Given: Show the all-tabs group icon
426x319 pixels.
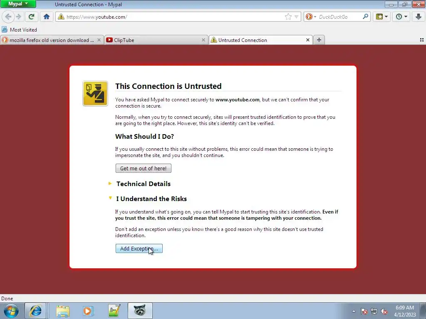Looking at the screenshot, I should 422,40.
